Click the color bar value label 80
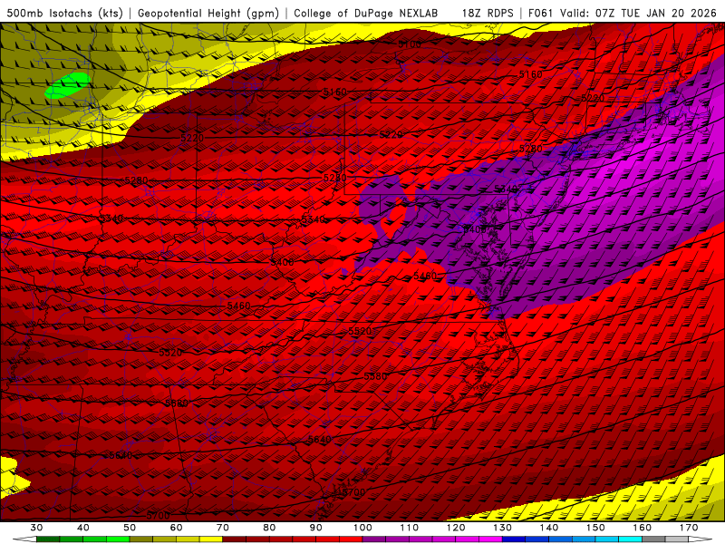The image size is (725, 544). click(269, 528)
